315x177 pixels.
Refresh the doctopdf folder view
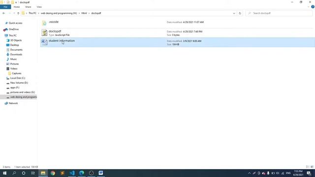tap(240, 13)
